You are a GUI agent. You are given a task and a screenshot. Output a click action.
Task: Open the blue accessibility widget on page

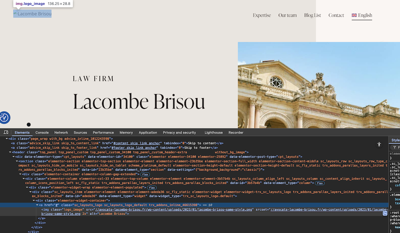(4, 117)
